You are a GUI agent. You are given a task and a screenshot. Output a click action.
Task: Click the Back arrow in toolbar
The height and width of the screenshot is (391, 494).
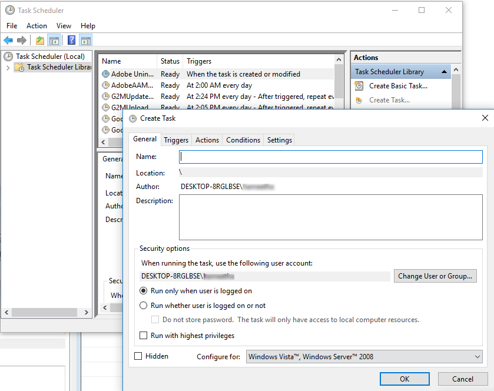[8, 41]
